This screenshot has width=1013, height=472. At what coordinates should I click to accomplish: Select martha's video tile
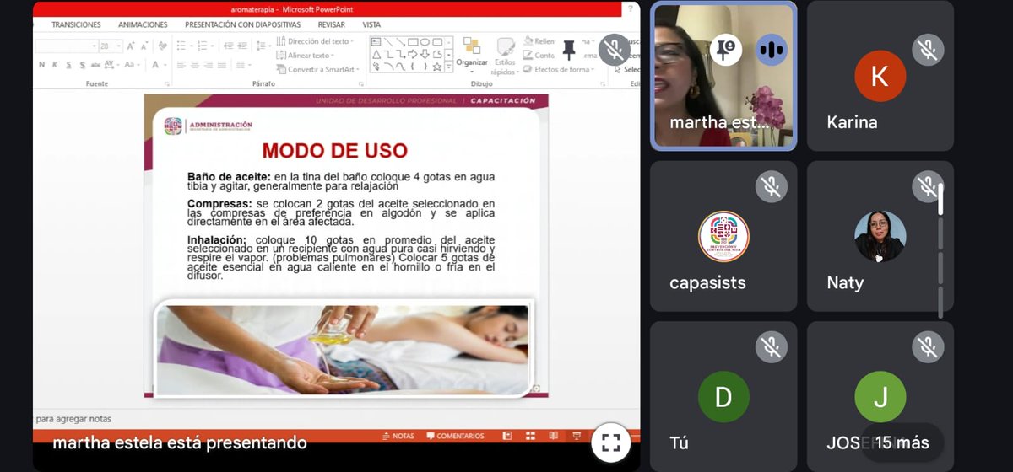(723, 76)
